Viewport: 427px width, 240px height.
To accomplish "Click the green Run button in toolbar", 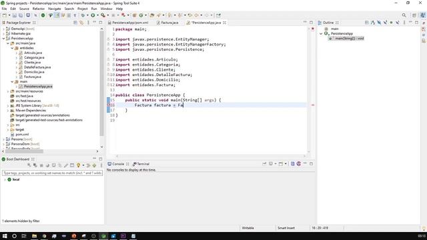I will pyautogui.click(x=93, y=15).
